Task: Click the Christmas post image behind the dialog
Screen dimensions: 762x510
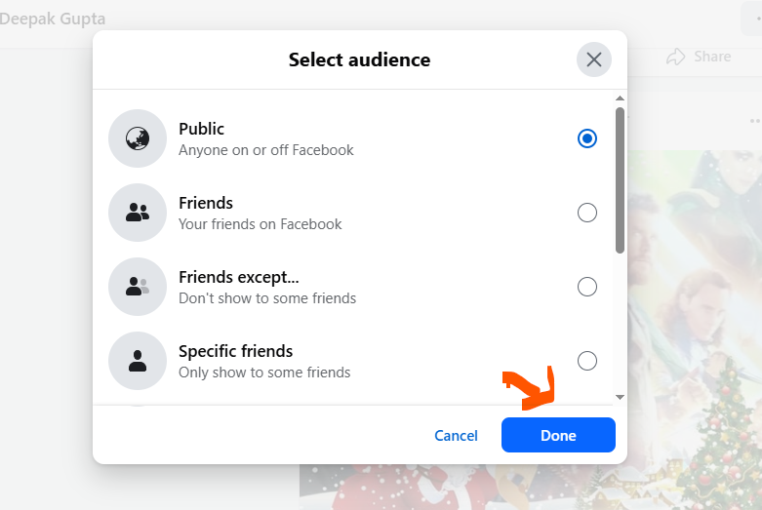Action: click(x=693, y=293)
